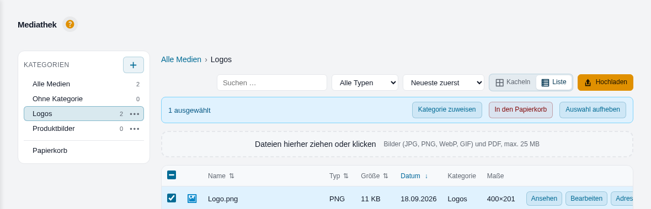651x209 pixels.
Task: Click the 400×201 dimensions cell
Action: (501, 199)
